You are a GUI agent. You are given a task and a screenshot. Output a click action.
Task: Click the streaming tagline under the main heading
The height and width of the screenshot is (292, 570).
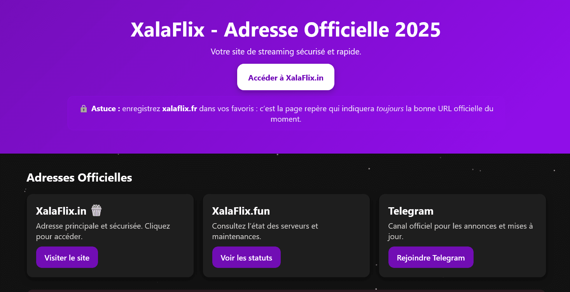(x=286, y=51)
